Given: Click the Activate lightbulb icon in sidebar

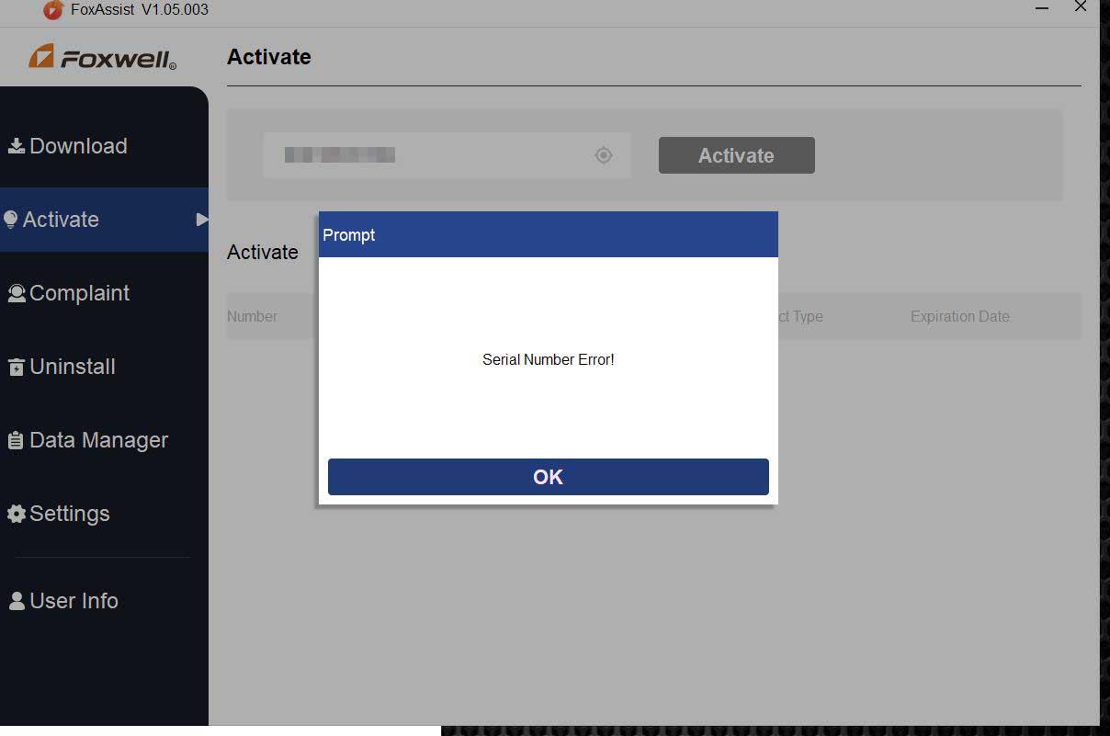Looking at the screenshot, I should 11,220.
